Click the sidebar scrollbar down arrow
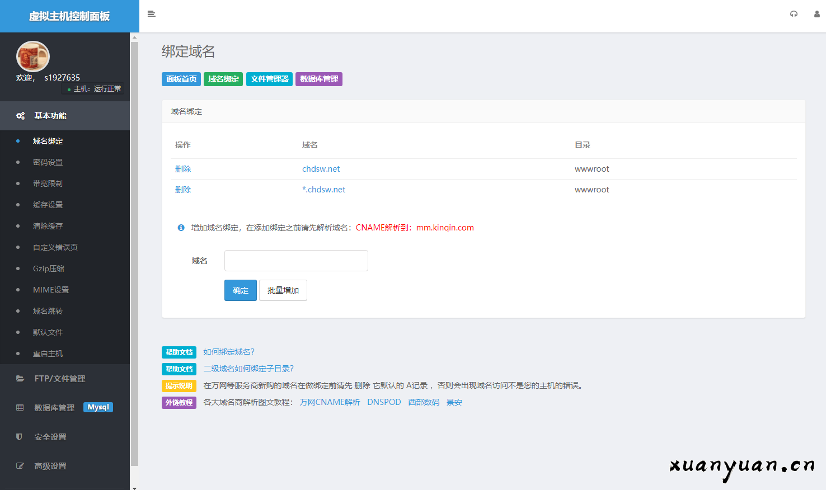Screen dimensions: 826x490 [134, 488]
